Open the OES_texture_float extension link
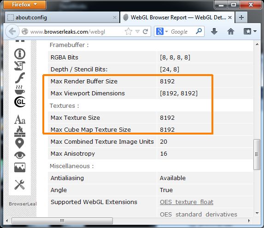 pos(187,202)
